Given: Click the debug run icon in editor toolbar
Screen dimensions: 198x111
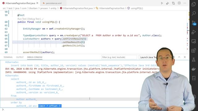Looking at the screenshot, I should click(x=168, y=3).
